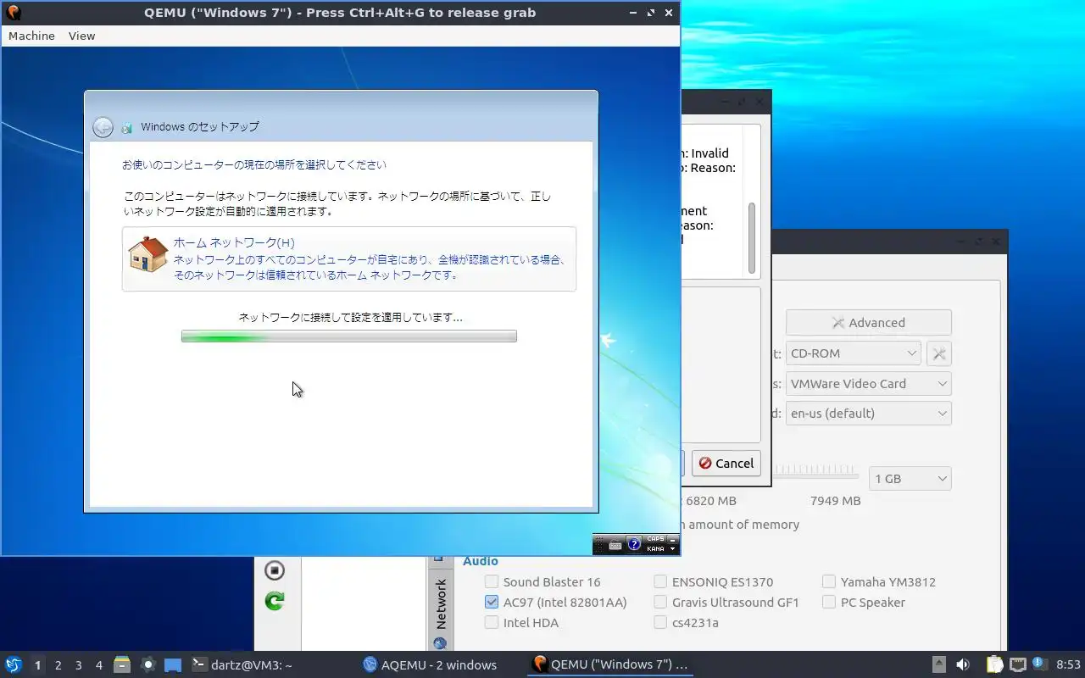Open the 1 GB memory size dropdown
The height and width of the screenshot is (678, 1085).
coord(910,478)
